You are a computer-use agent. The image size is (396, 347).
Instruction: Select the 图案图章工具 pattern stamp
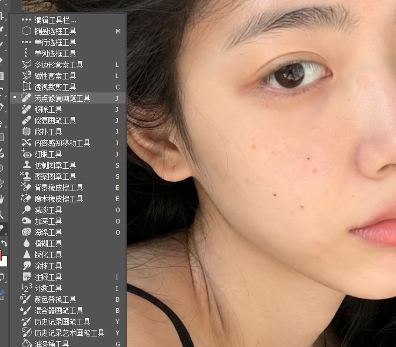(68, 176)
